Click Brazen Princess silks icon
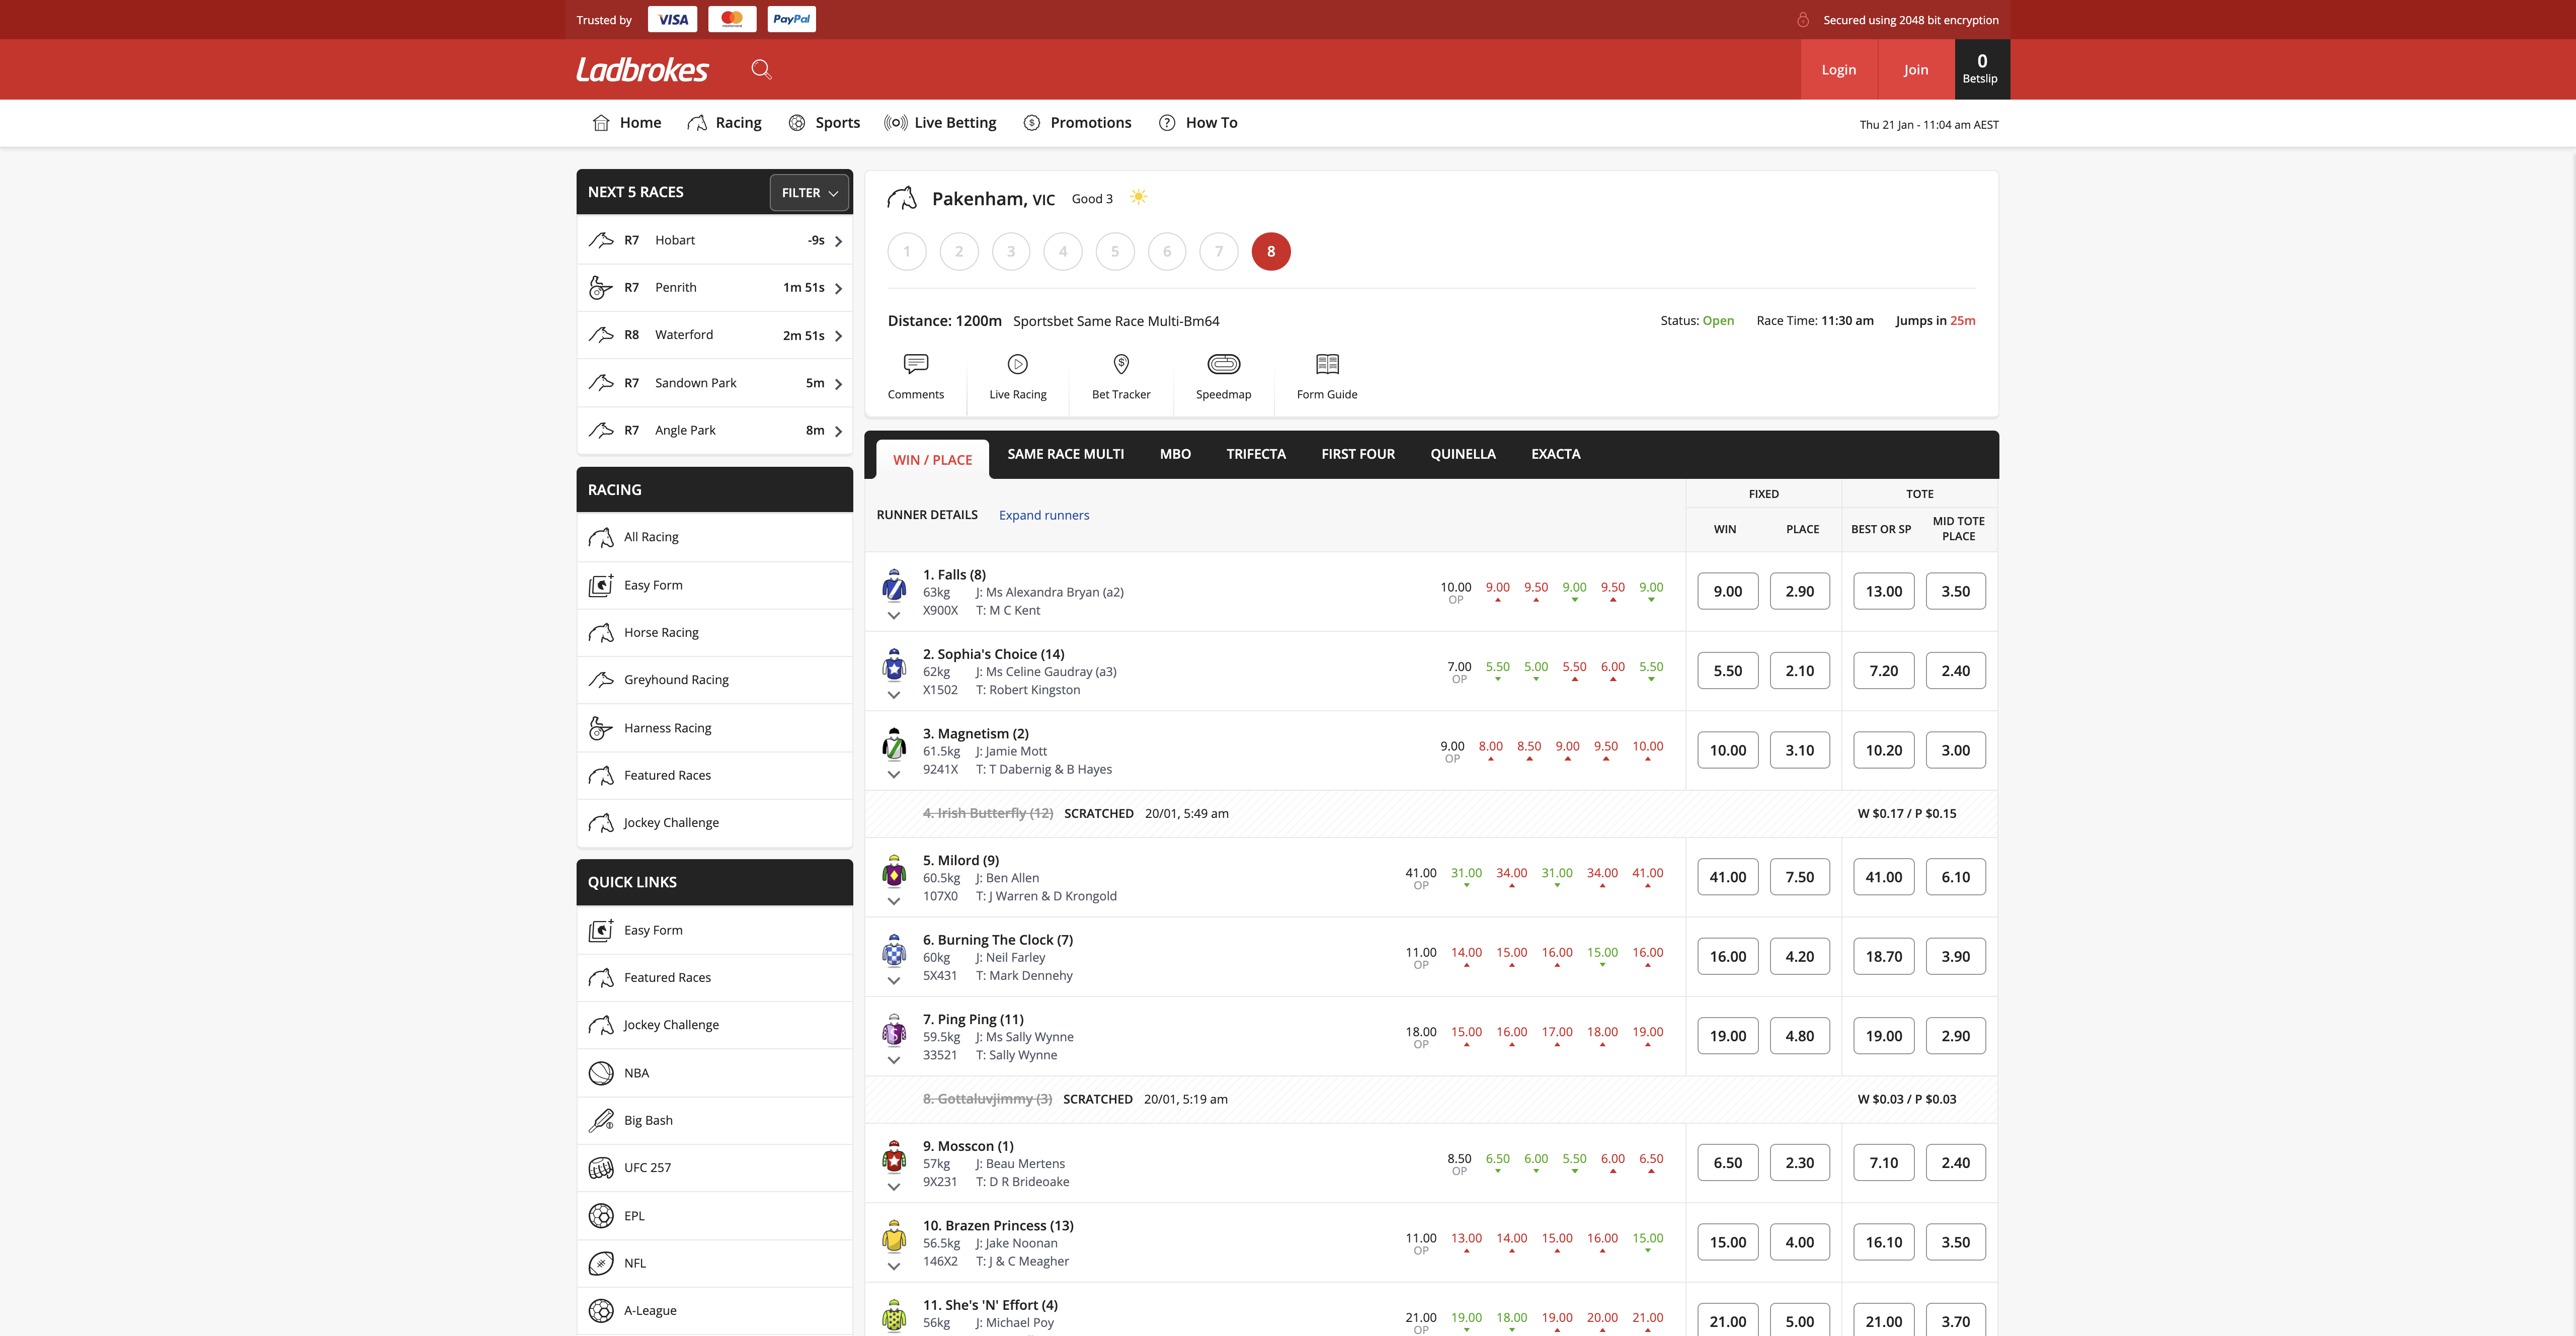This screenshot has height=1336, width=2576. [x=894, y=1236]
